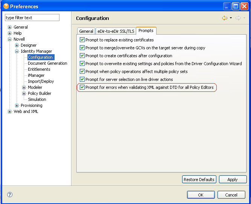The width and height of the screenshot is (251, 204).
Task: Collapse the Novell tree node
Action: [x=10, y=39]
